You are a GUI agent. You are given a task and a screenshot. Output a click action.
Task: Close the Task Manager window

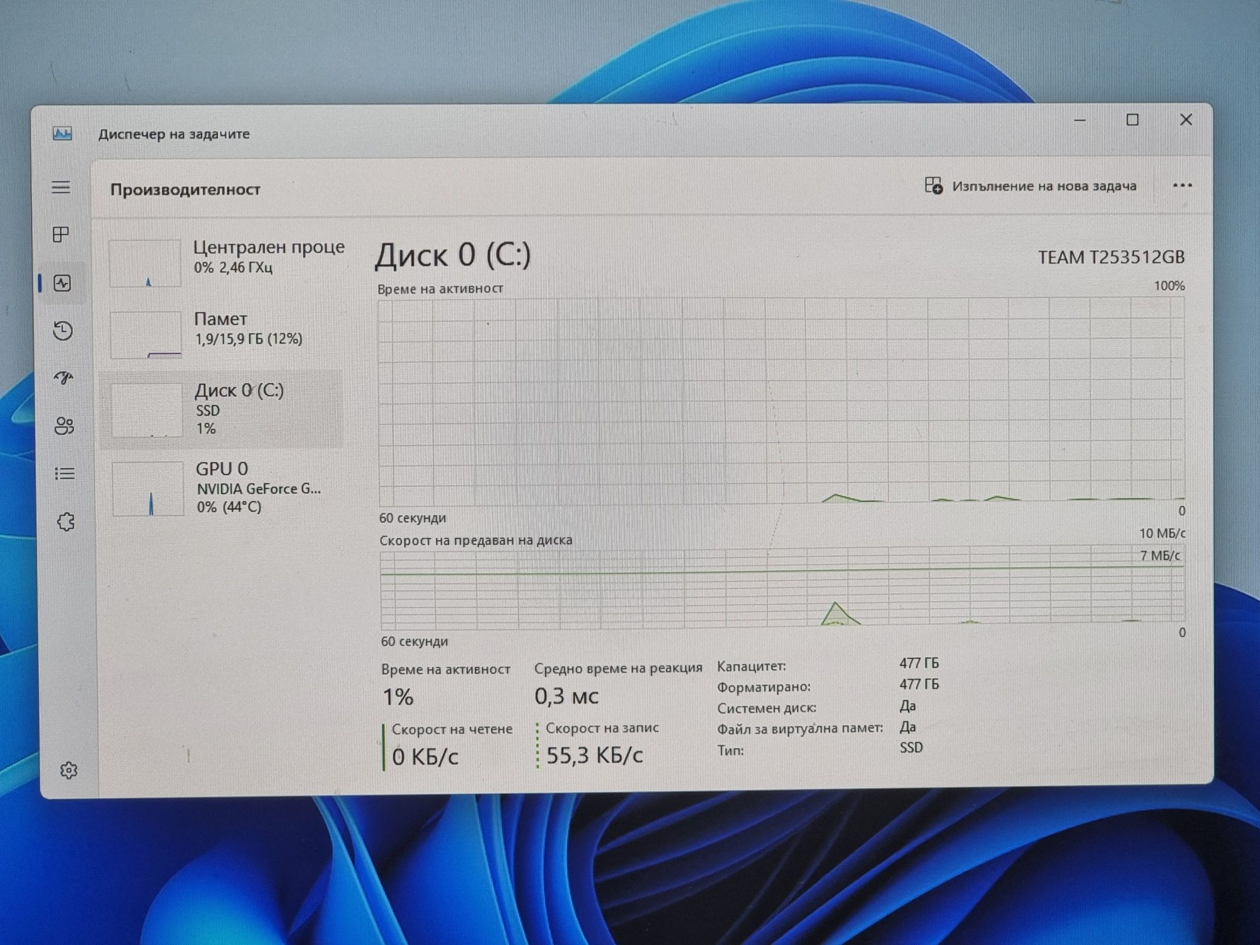(x=1186, y=120)
